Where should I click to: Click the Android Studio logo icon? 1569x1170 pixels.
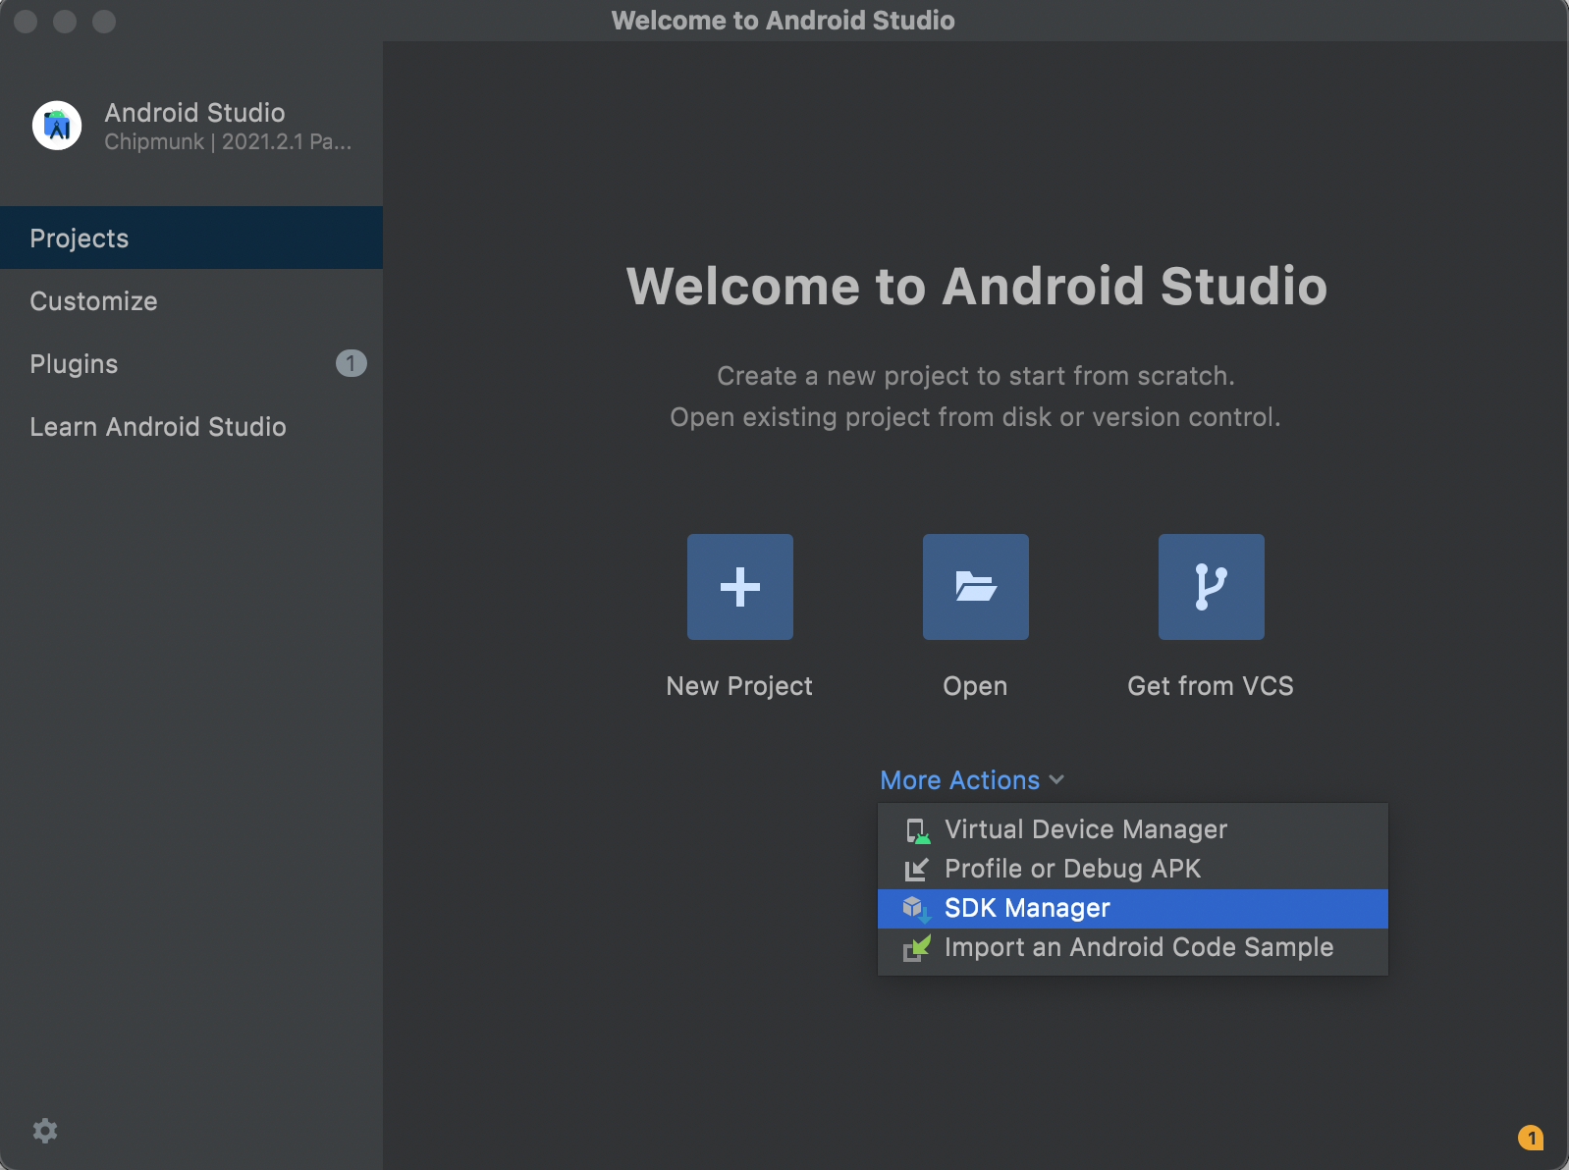coord(57,126)
